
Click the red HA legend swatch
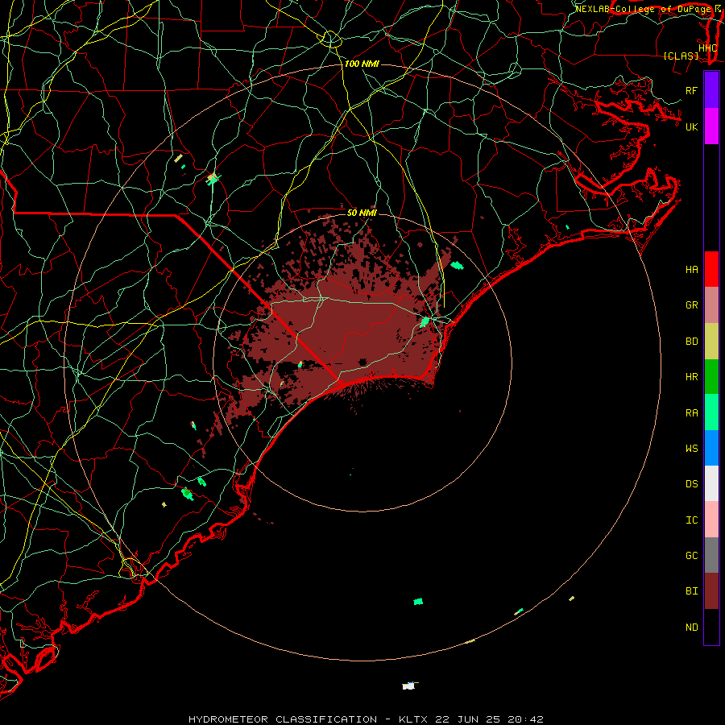click(711, 269)
